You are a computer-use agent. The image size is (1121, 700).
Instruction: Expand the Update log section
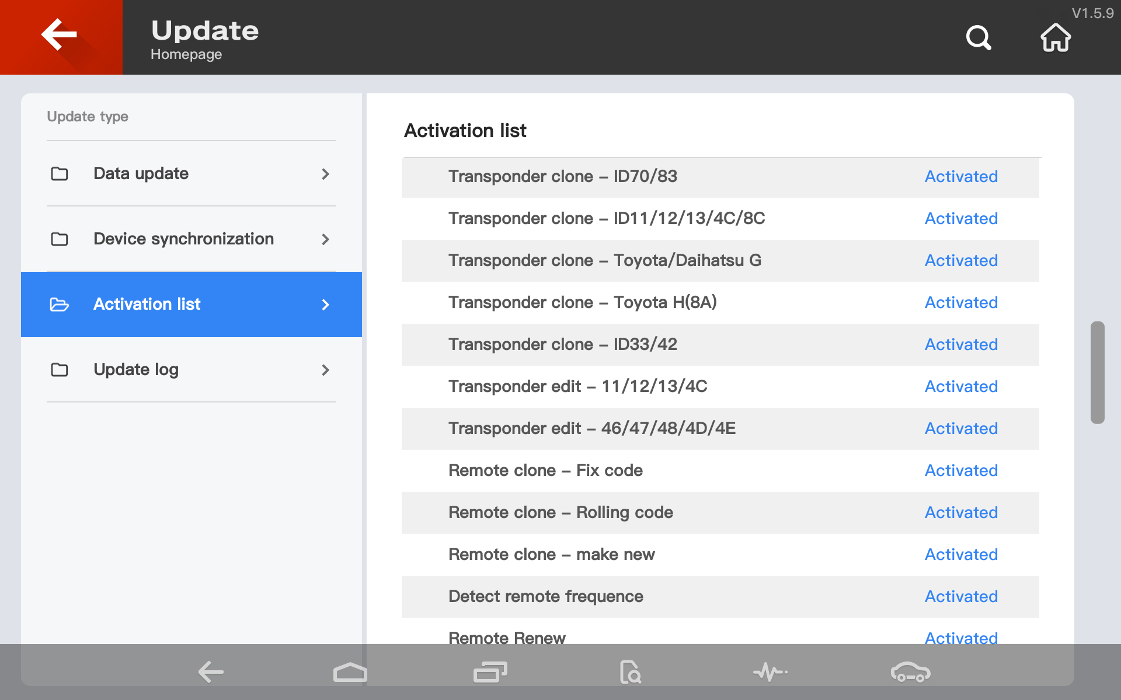(192, 369)
